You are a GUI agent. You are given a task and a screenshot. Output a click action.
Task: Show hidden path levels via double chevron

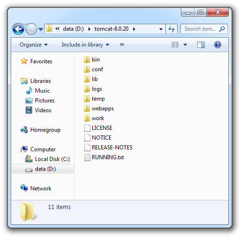tap(57, 29)
